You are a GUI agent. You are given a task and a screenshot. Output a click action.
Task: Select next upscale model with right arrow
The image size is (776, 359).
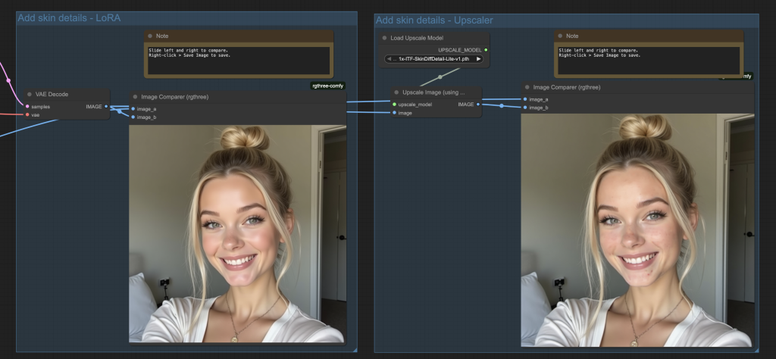(478, 59)
